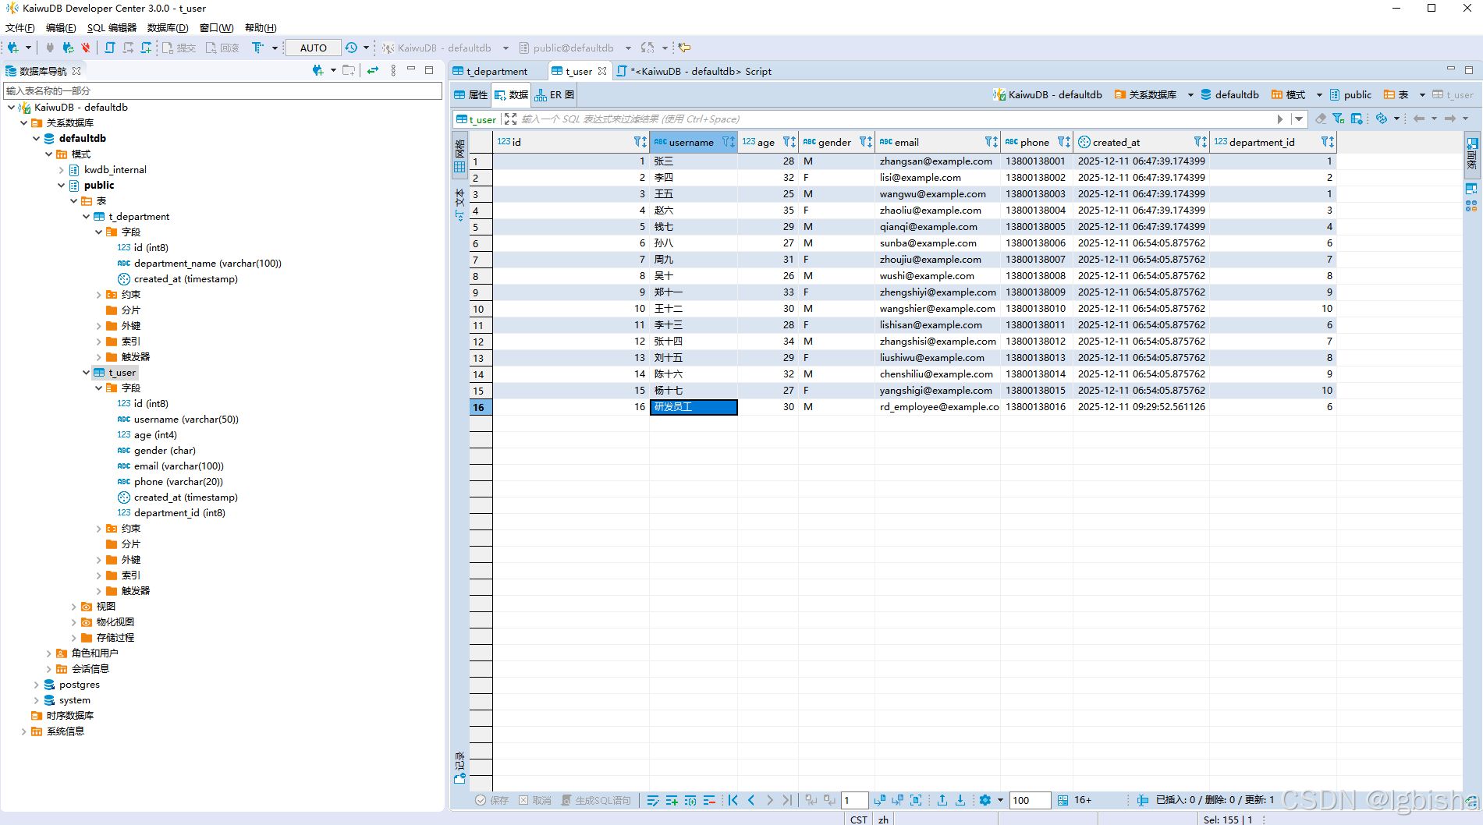Click the 保存 save button
The image size is (1483, 825).
491,800
